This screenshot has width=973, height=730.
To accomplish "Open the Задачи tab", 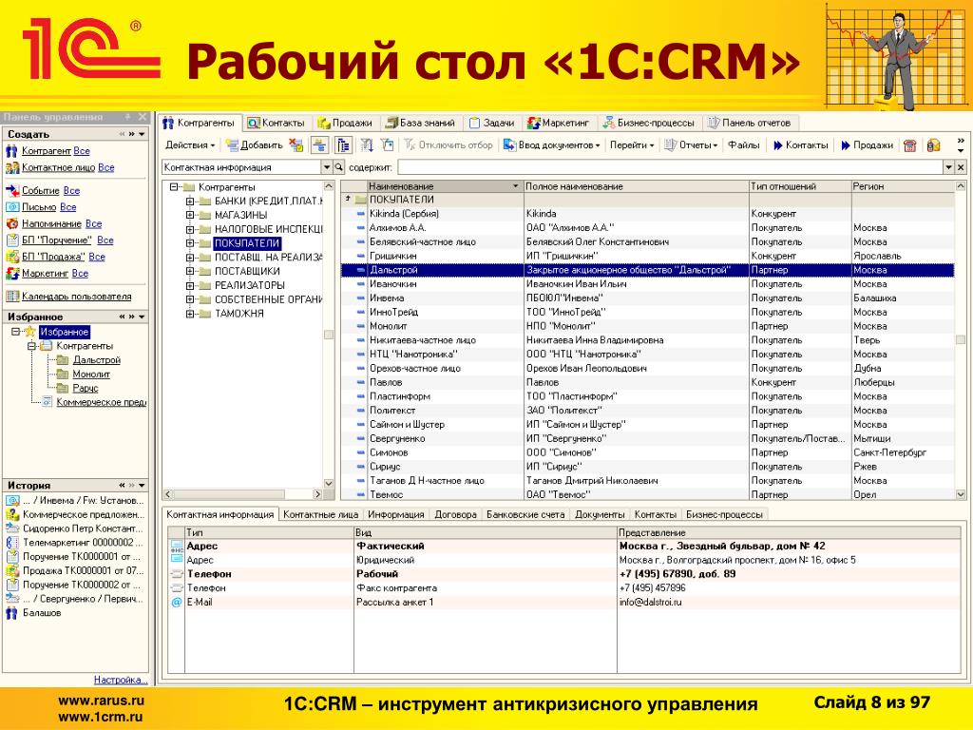I will tap(491, 123).
